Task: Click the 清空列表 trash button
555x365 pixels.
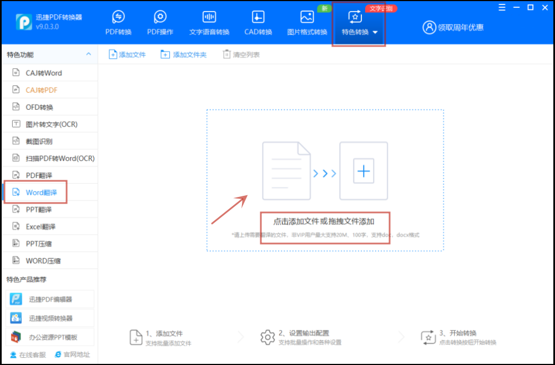Action: click(241, 54)
